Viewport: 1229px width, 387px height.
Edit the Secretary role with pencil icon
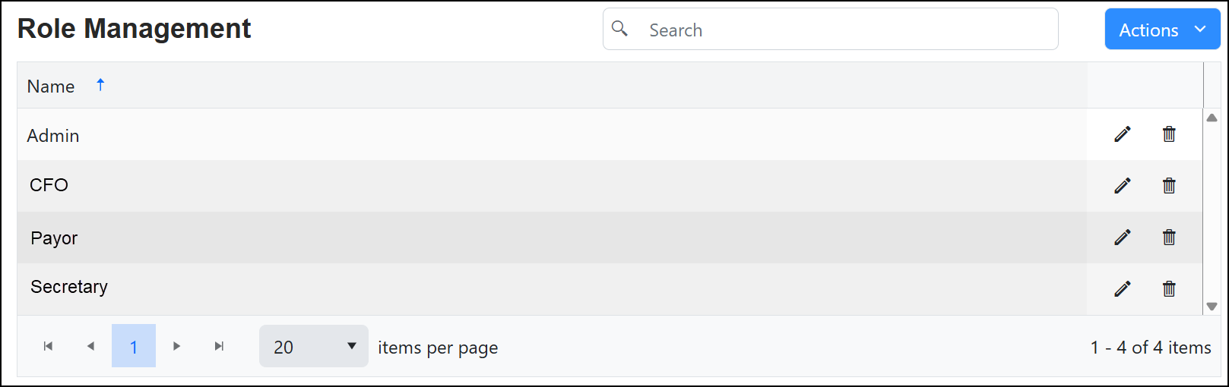(x=1122, y=288)
